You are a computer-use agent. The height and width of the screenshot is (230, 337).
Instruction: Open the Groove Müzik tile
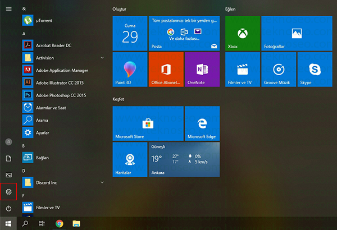(x=279, y=70)
